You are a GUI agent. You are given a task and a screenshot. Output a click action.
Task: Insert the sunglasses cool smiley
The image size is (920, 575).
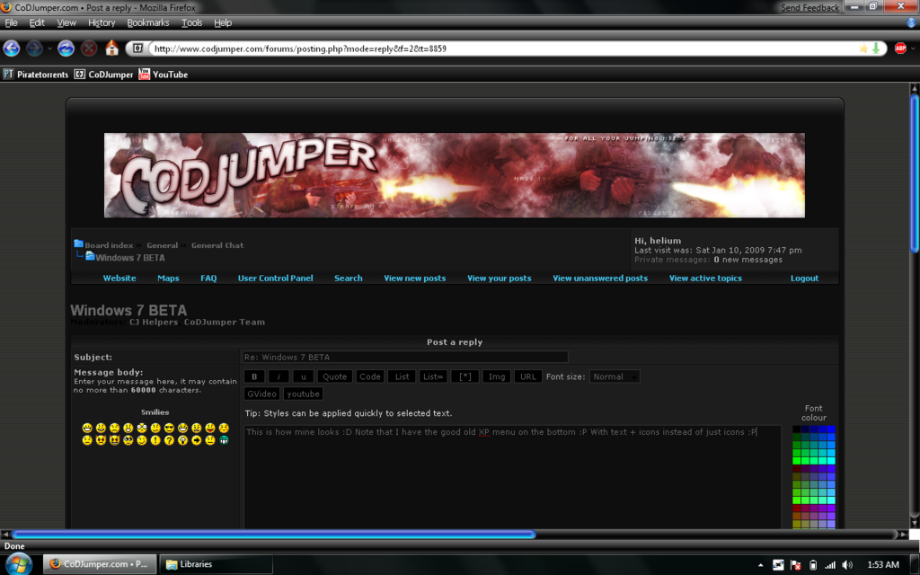click(x=169, y=428)
